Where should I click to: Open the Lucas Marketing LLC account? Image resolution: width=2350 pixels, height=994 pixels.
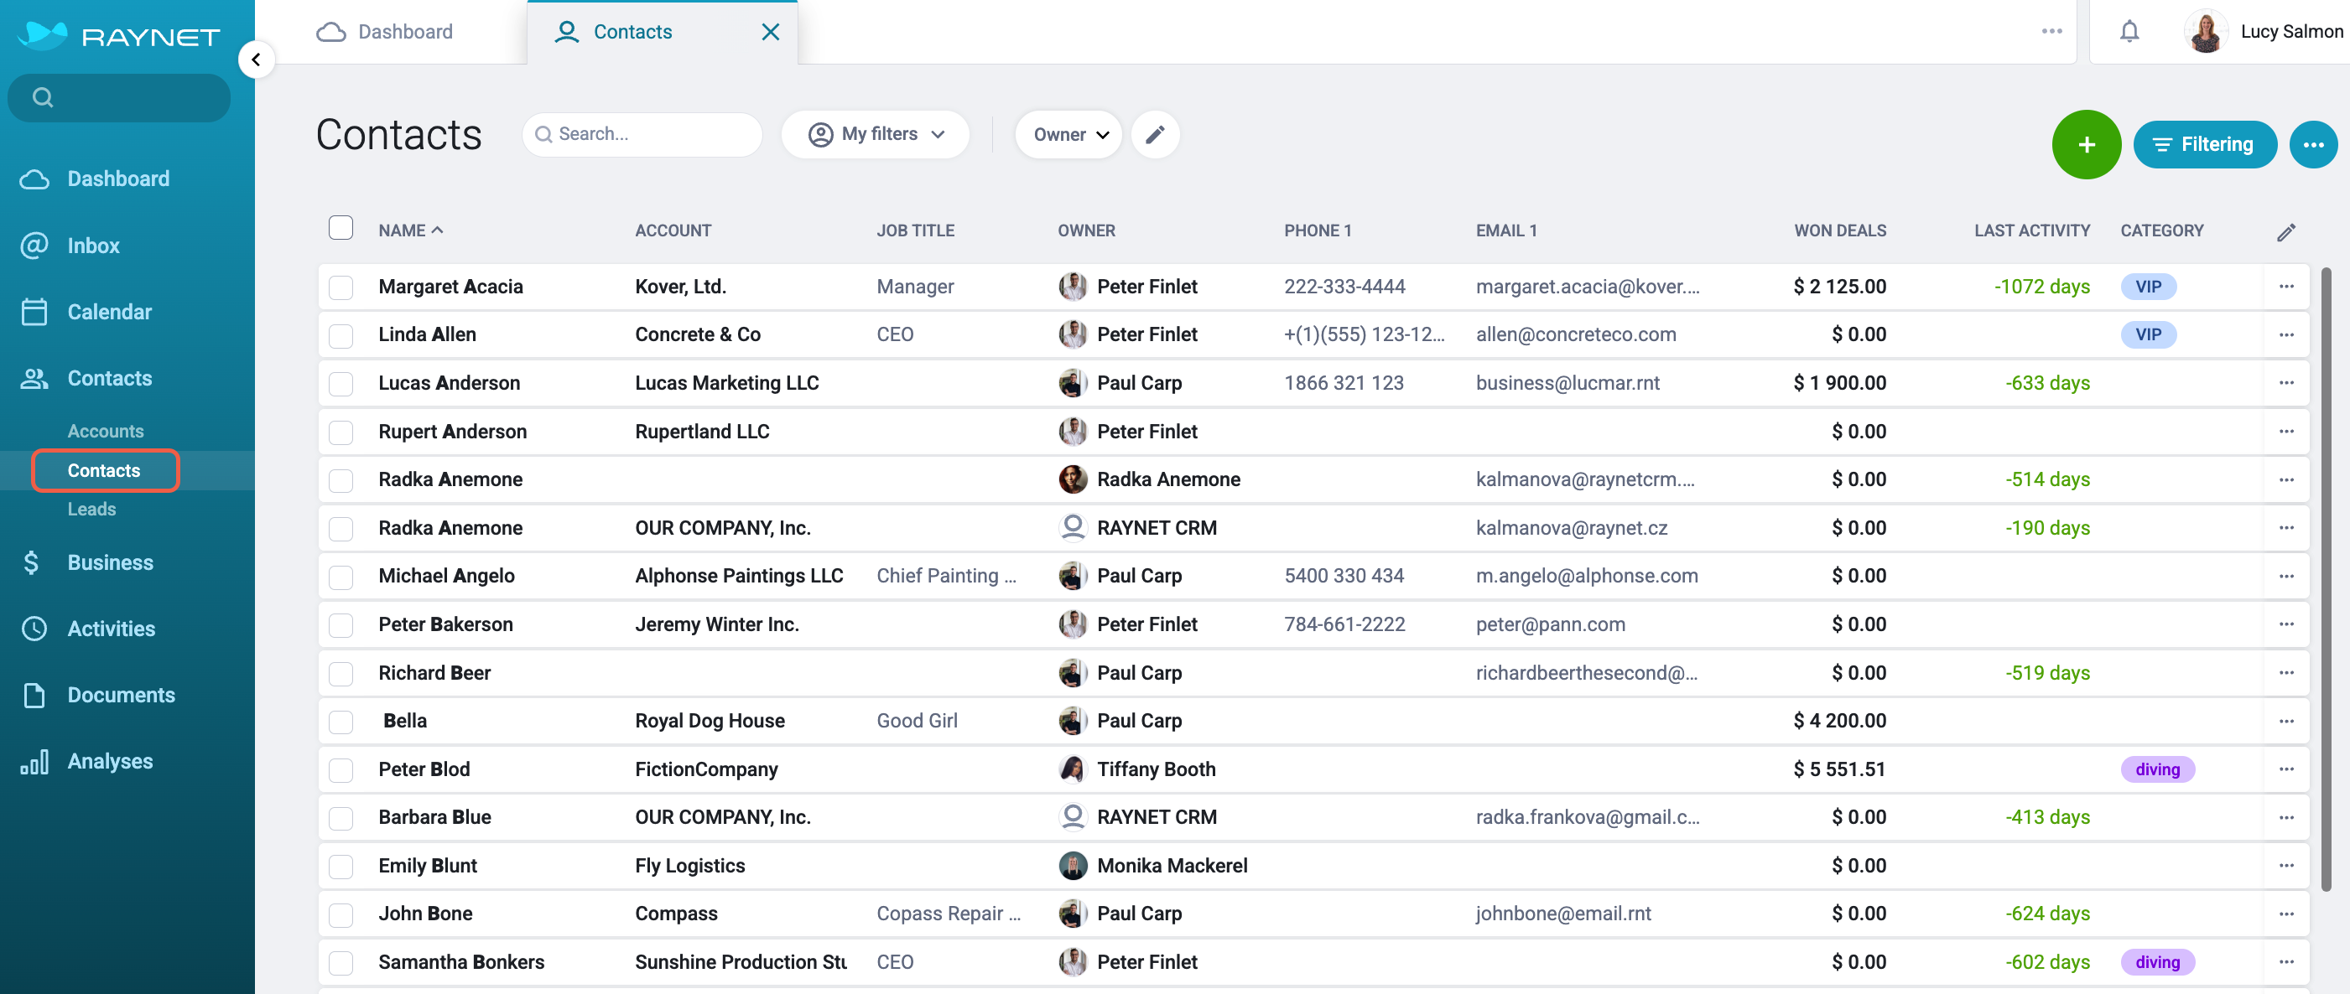tap(726, 383)
